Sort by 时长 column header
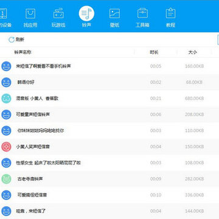 coord(154,52)
